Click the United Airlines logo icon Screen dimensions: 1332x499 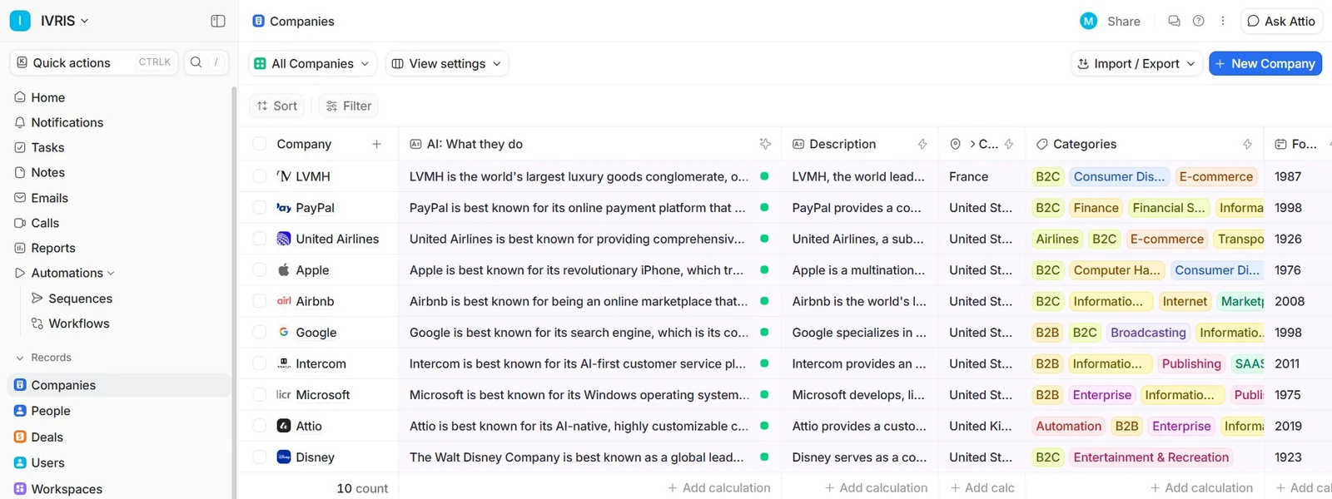click(x=284, y=239)
